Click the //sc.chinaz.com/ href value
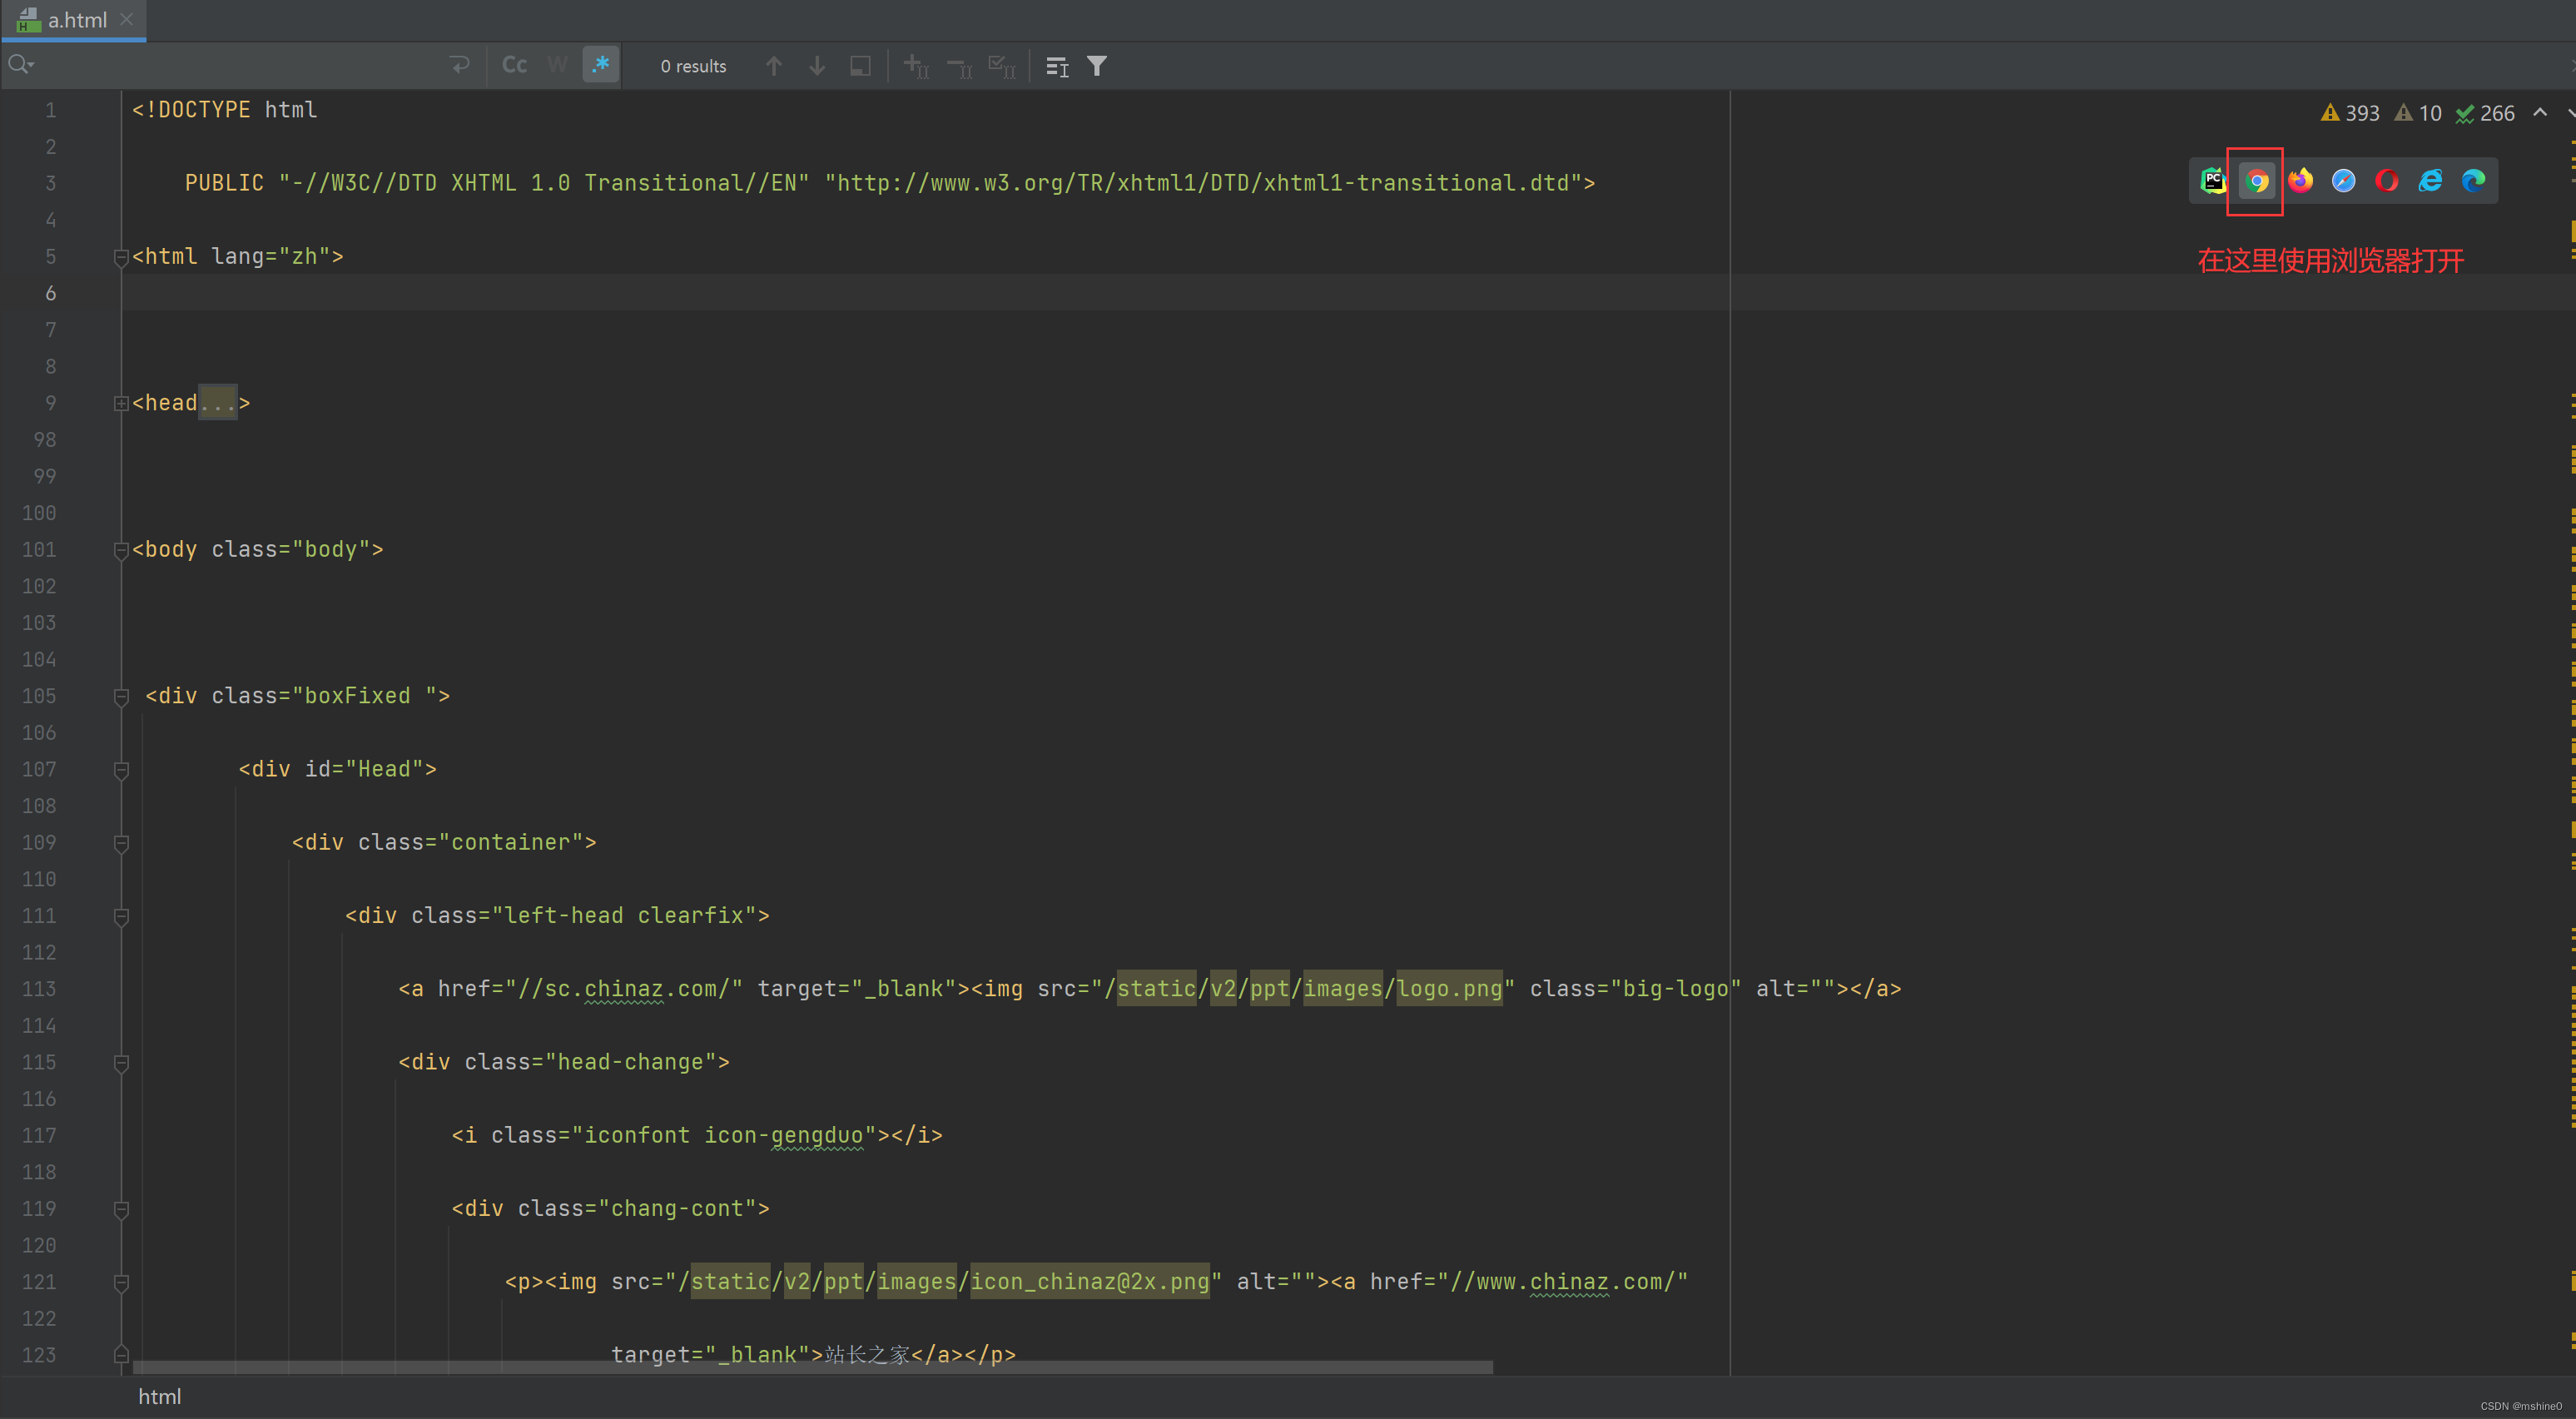This screenshot has width=2576, height=1419. (x=624, y=989)
